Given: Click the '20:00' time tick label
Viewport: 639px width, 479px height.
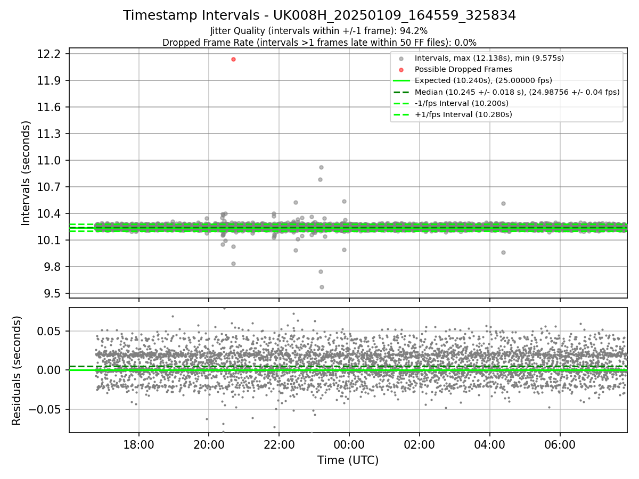Looking at the screenshot, I should click(209, 444).
